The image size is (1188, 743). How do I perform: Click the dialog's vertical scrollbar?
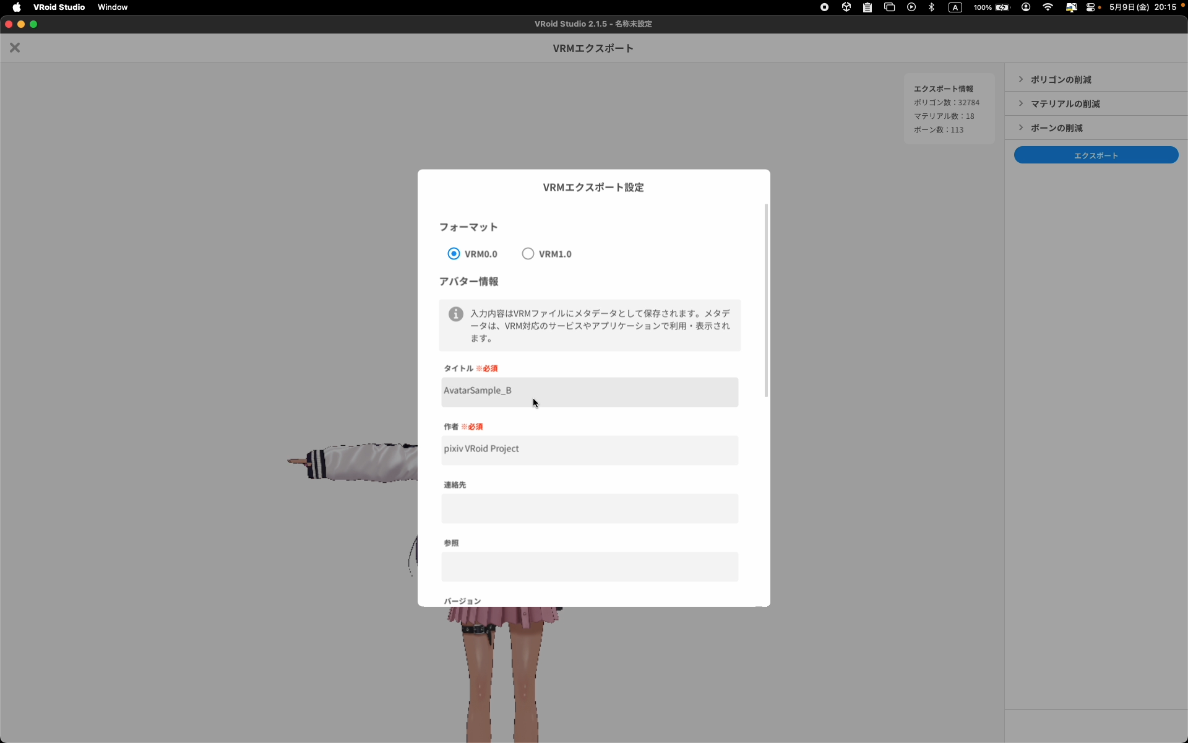click(x=766, y=300)
